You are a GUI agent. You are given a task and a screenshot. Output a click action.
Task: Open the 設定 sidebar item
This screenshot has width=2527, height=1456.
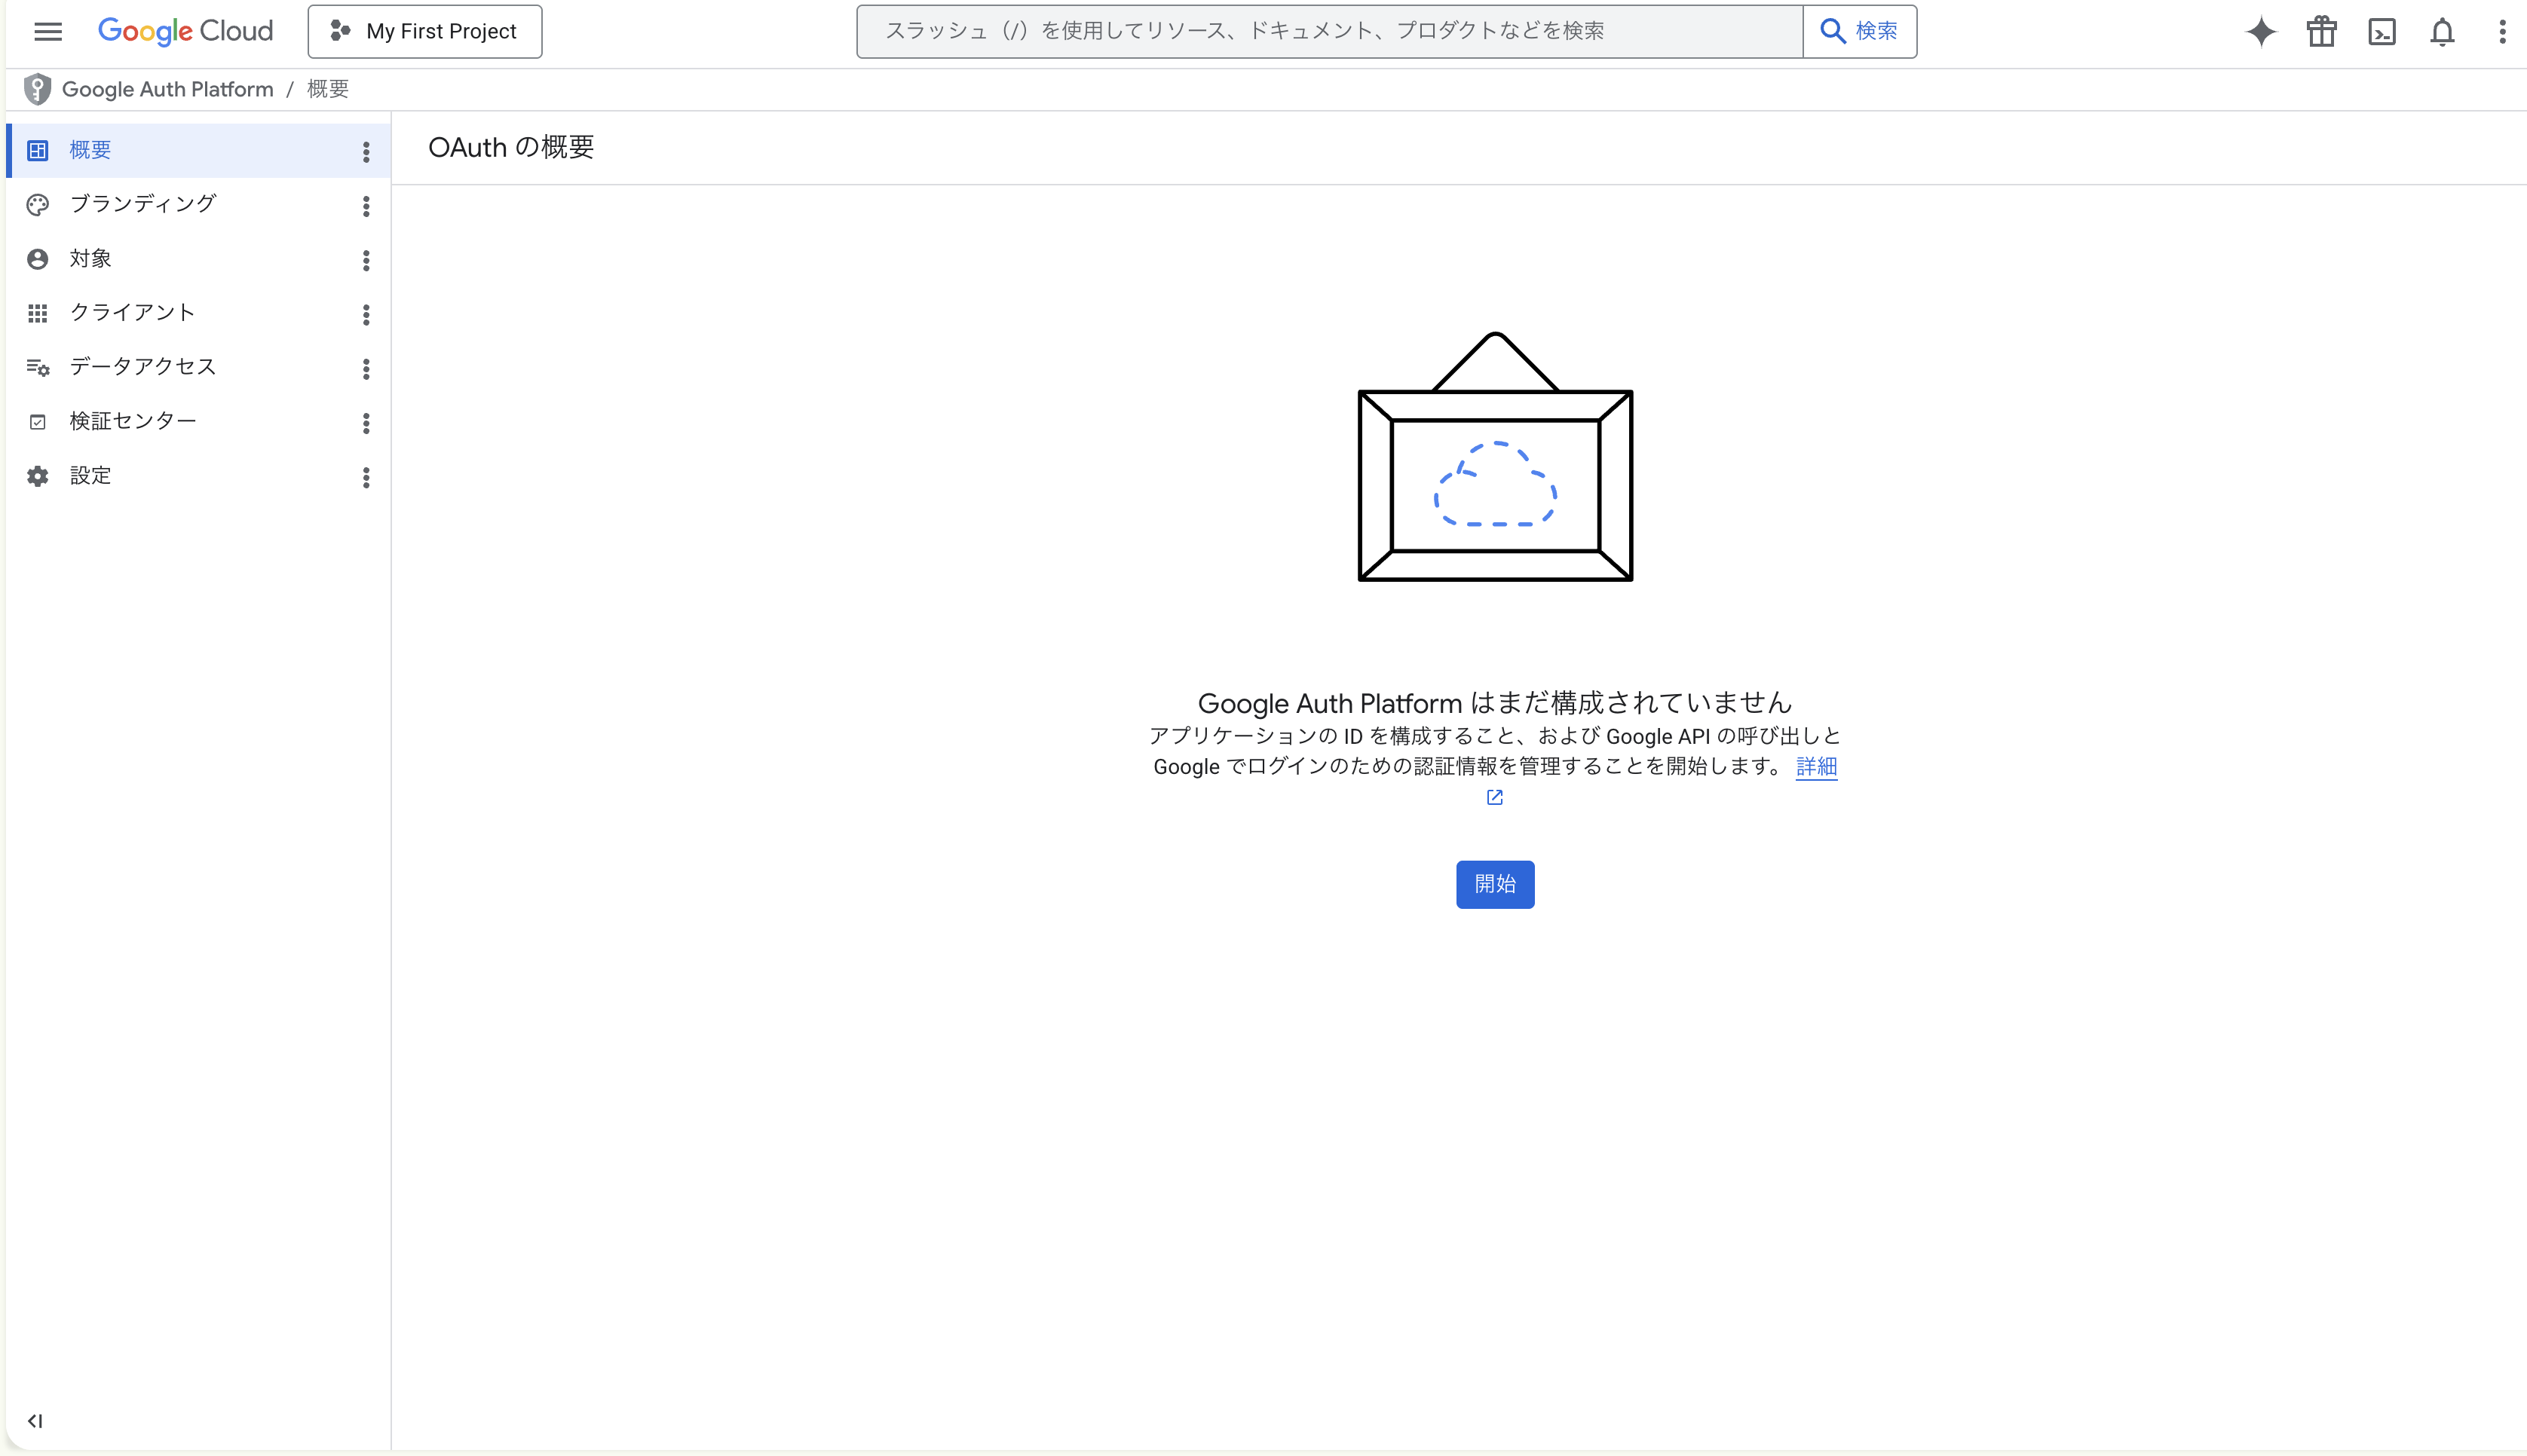(x=198, y=476)
